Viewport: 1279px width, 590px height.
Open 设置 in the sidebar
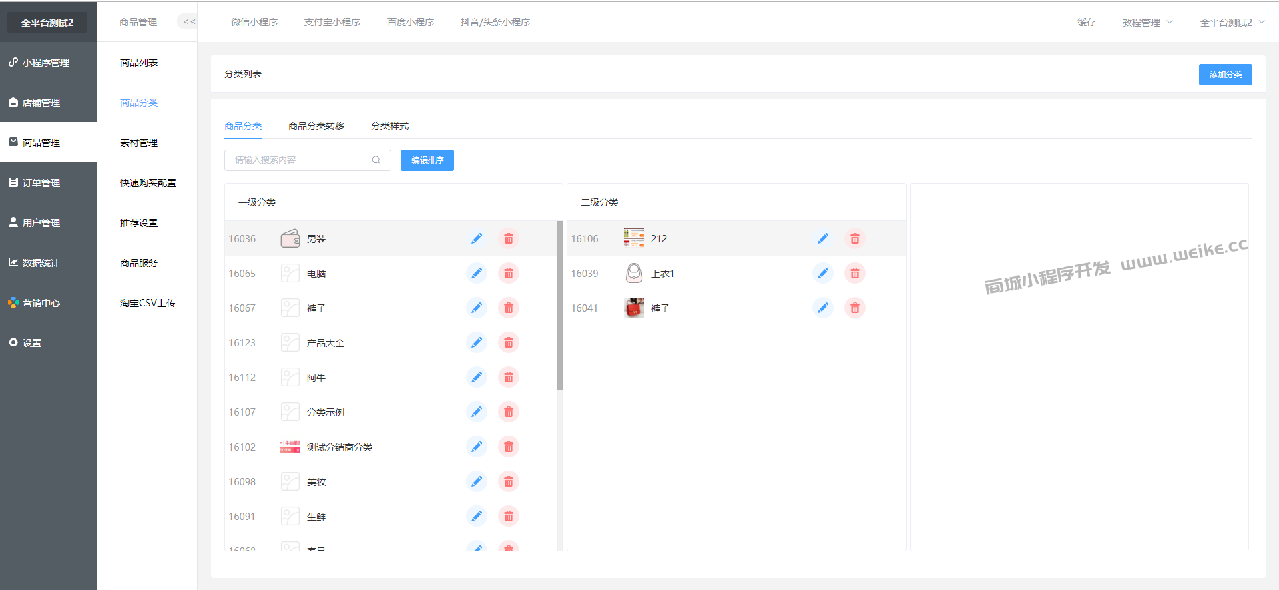click(x=49, y=342)
